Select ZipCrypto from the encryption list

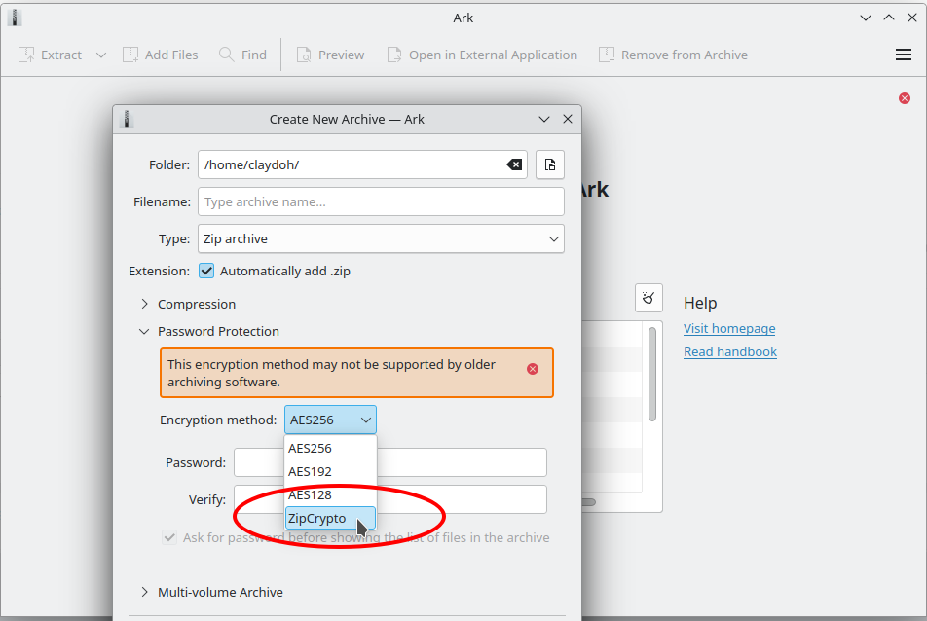317,519
